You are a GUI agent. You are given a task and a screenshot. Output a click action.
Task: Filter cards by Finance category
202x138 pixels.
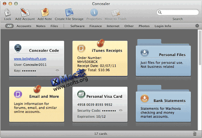[x=96, y=26]
